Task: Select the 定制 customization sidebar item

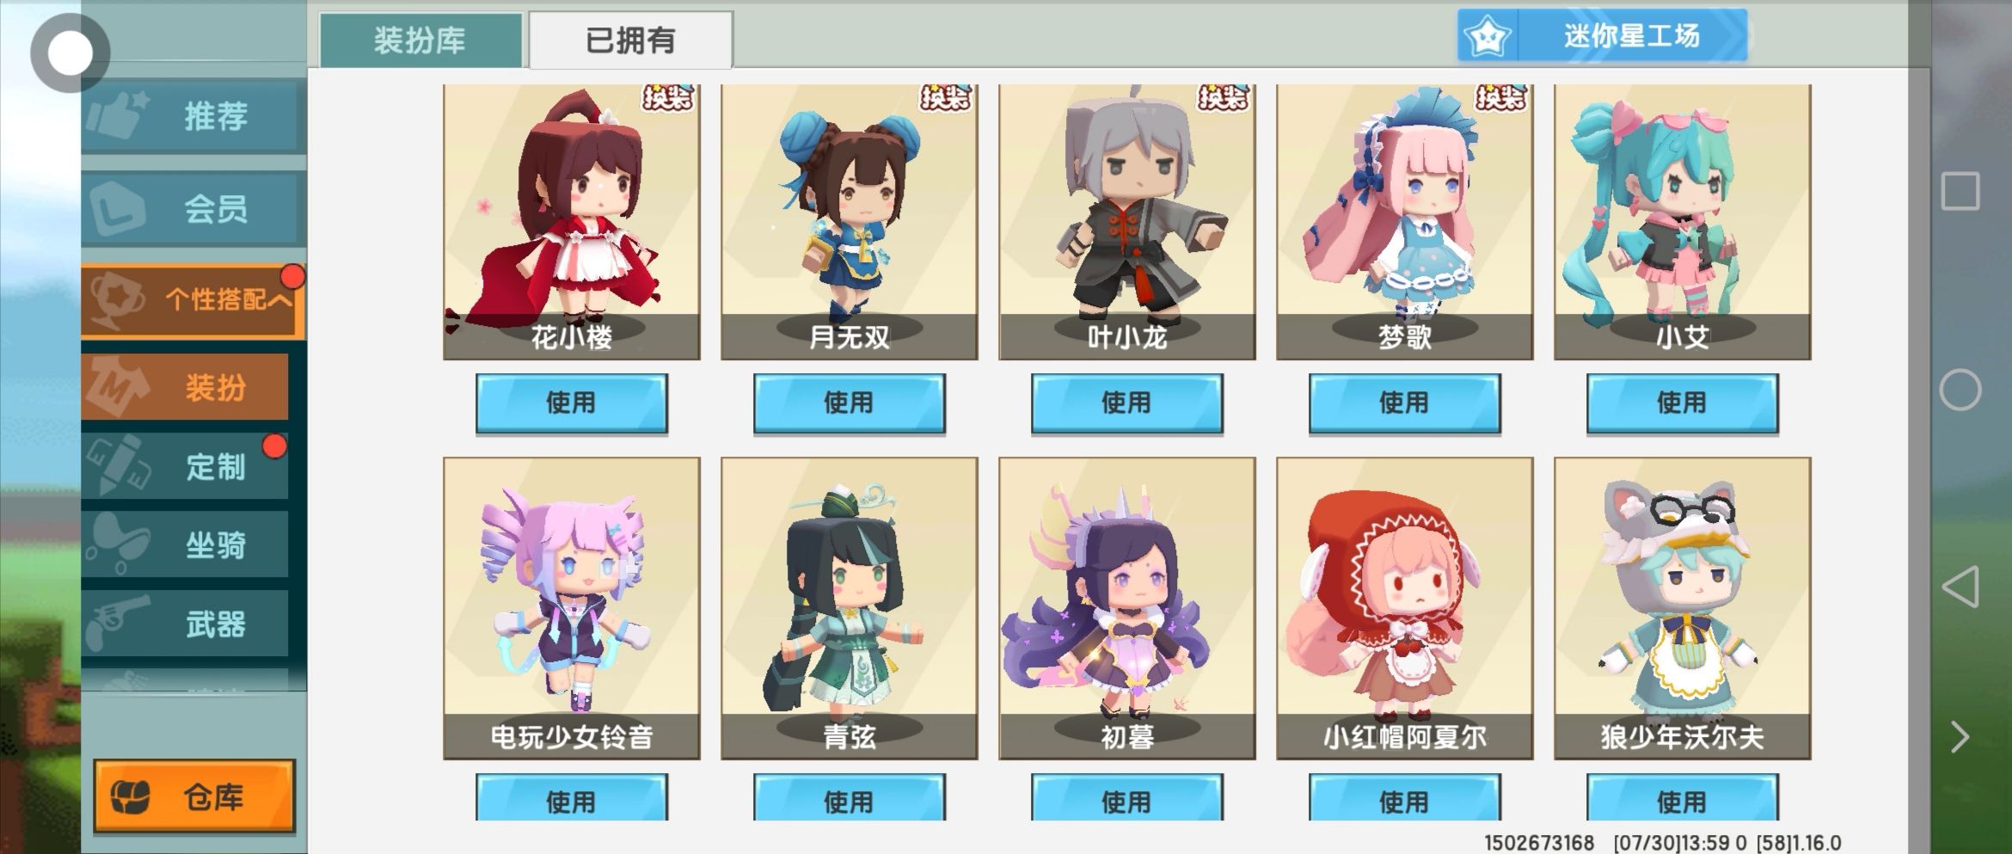Action: (185, 466)
